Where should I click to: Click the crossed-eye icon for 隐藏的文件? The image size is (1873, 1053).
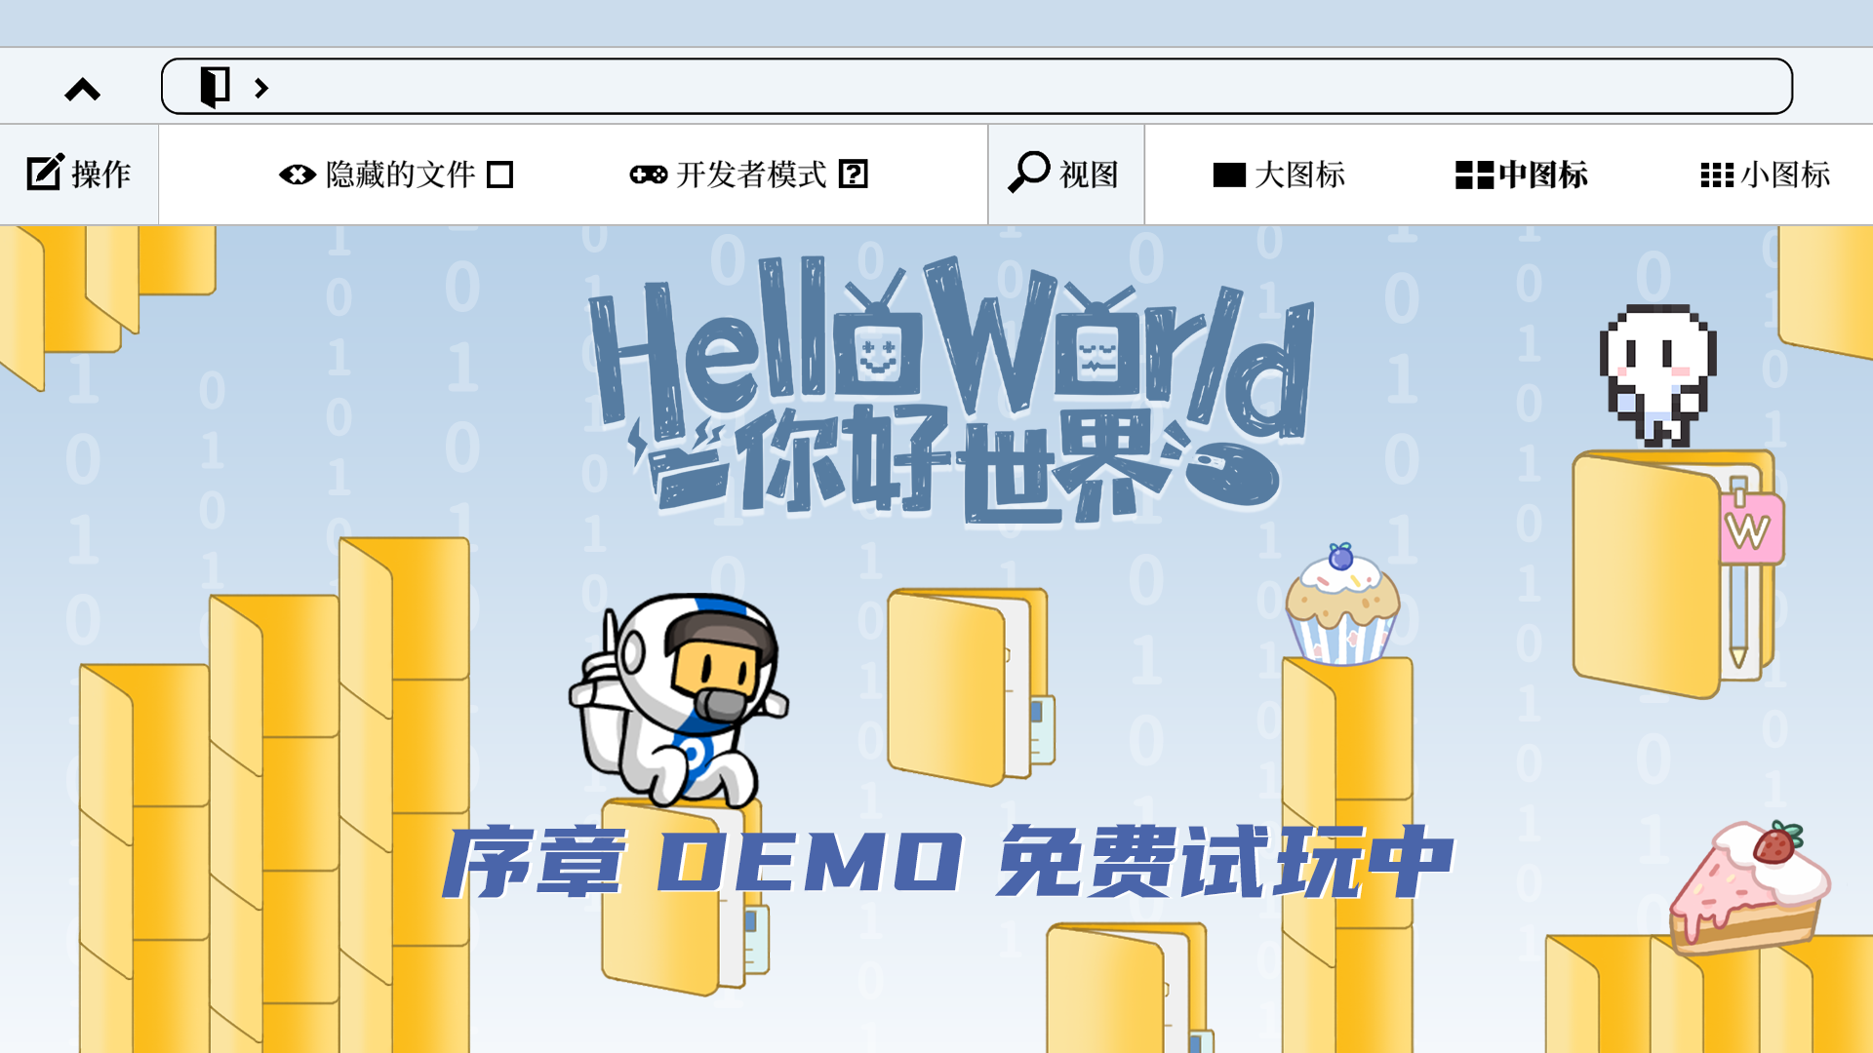point(296,174)
